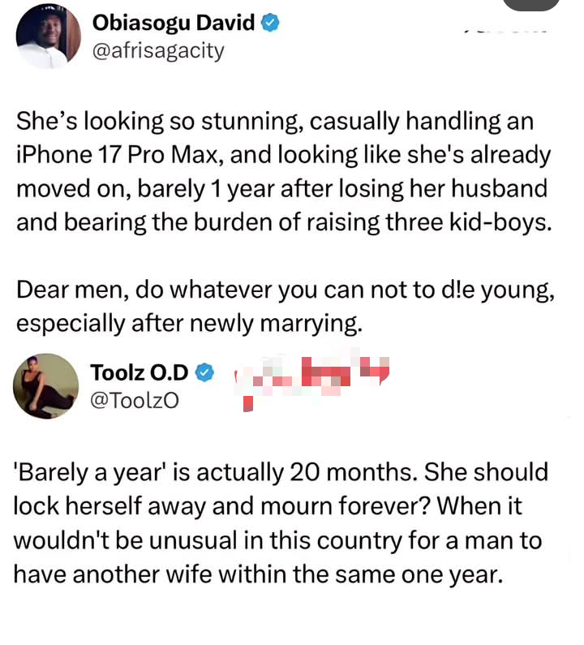Click the "especially after newly marrying" line
Screen dimensions: 584x645
(187, 322)
